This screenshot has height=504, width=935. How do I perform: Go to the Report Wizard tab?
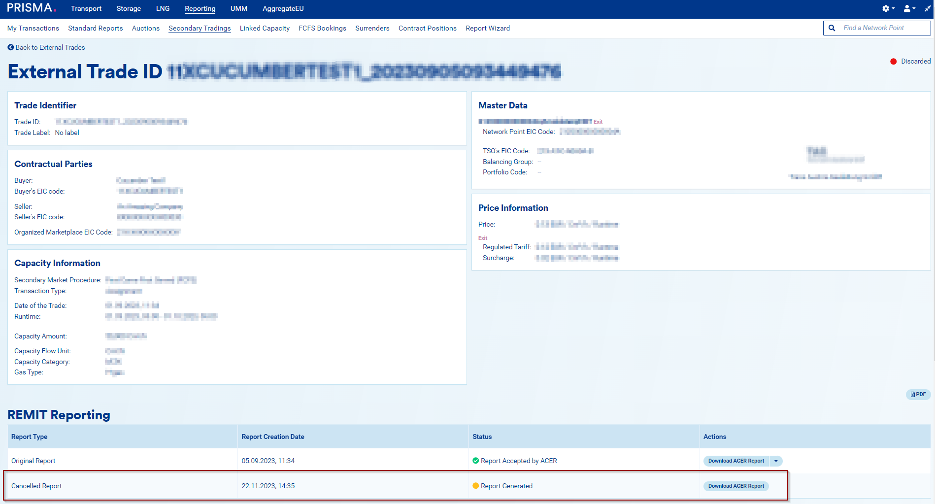488,28
